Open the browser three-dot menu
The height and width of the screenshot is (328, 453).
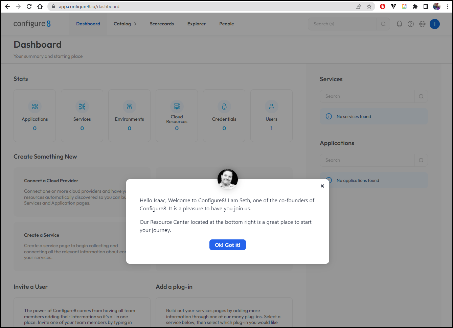[448, 6]
